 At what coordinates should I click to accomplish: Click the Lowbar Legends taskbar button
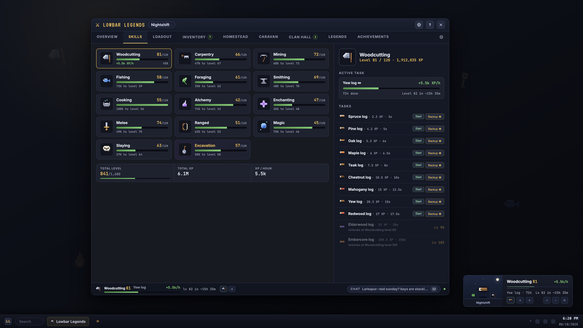point(68,321)
